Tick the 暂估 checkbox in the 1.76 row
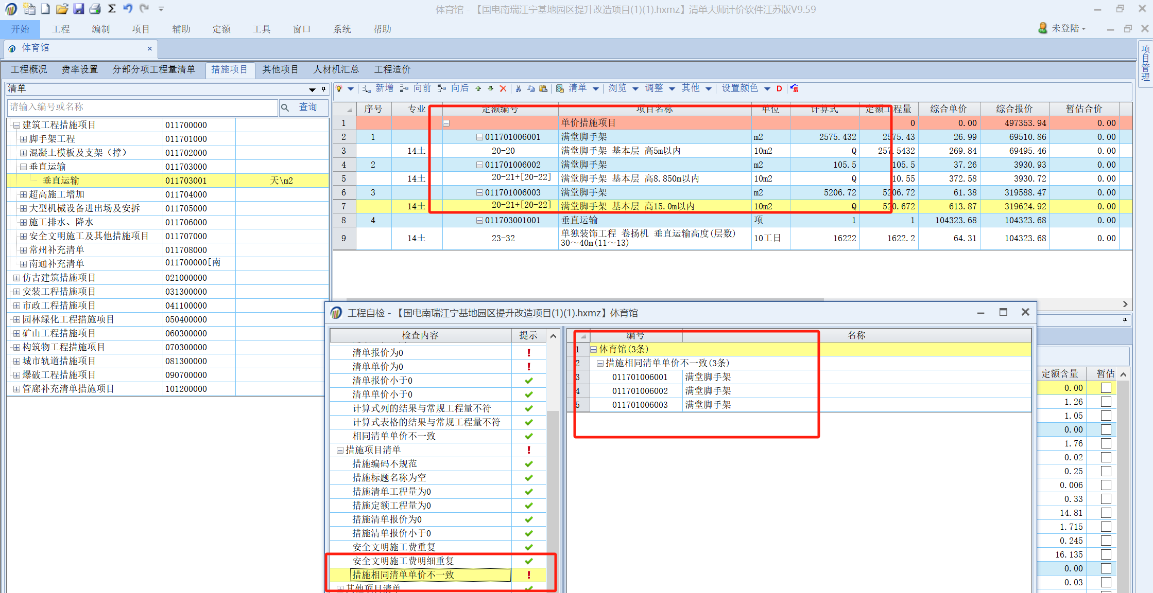The image size is (1153, 593). click(1106, 443)
